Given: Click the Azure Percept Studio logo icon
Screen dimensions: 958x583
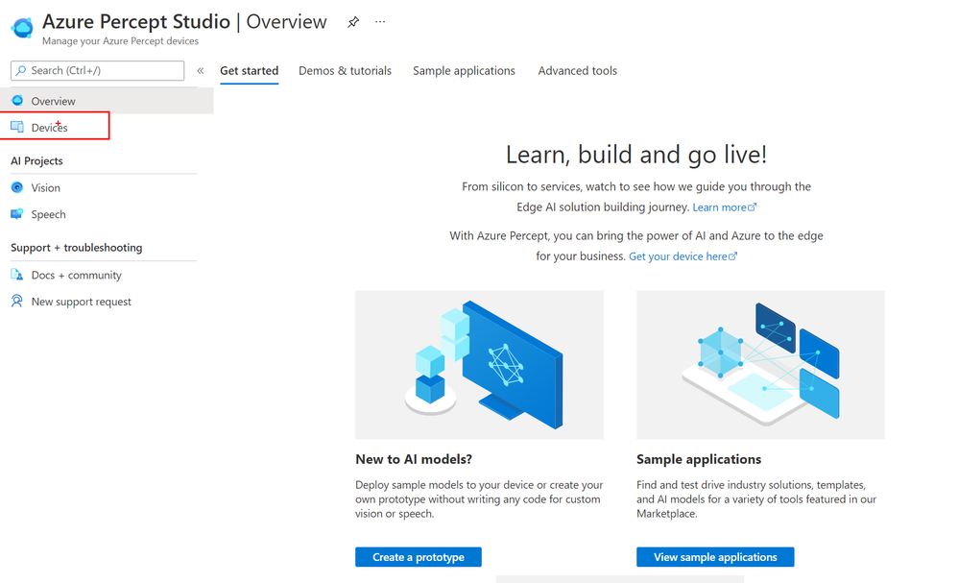Looking at the screenshot, I should click(x=23, y=28).
